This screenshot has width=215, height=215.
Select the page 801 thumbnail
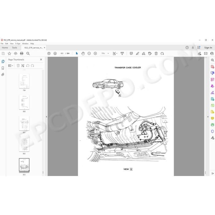24,123
